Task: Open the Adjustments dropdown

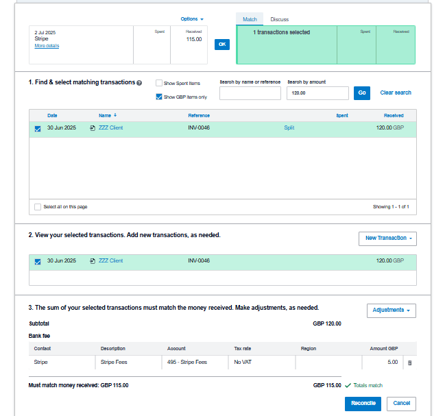Action: pyautogui.click(x=391, y=310)
